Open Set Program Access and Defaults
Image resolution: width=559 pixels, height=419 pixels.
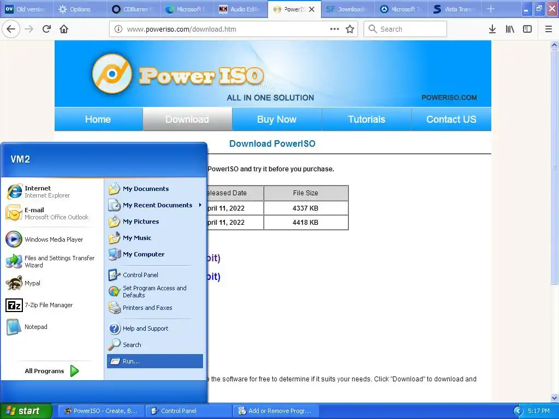154,291
